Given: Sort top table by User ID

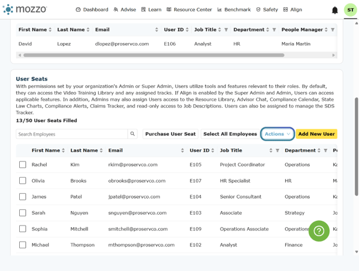Looking at the screenshot, I should pyautogui.click(x=187, y=30).
